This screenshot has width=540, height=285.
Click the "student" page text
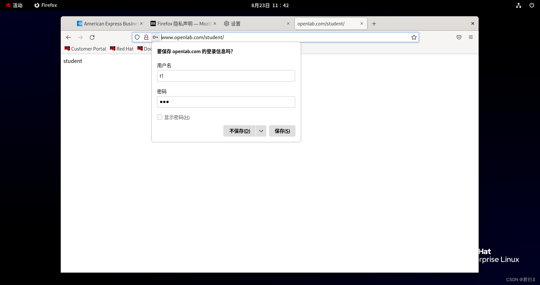(73, 61)
